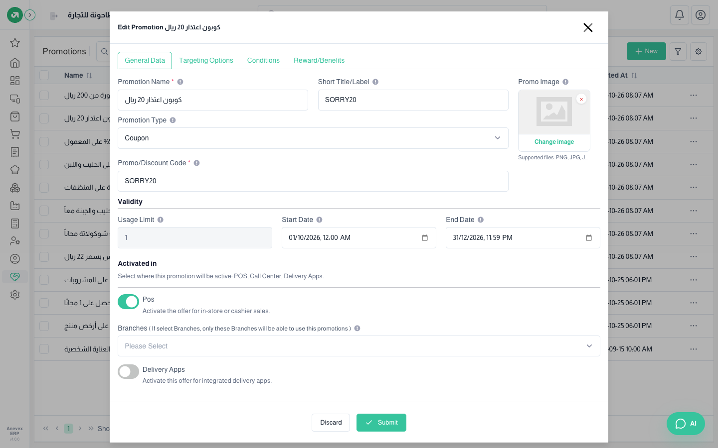Open the promotions heart sidebar icon
This screenshot has width=718, height=448.
pos(15,277)
